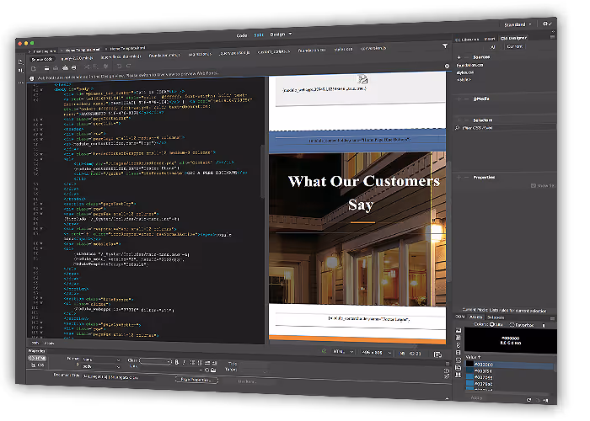Screen dimensions: 590x421
Task: Select foundation.css in Sources
Action: click(x=470, y=66)
